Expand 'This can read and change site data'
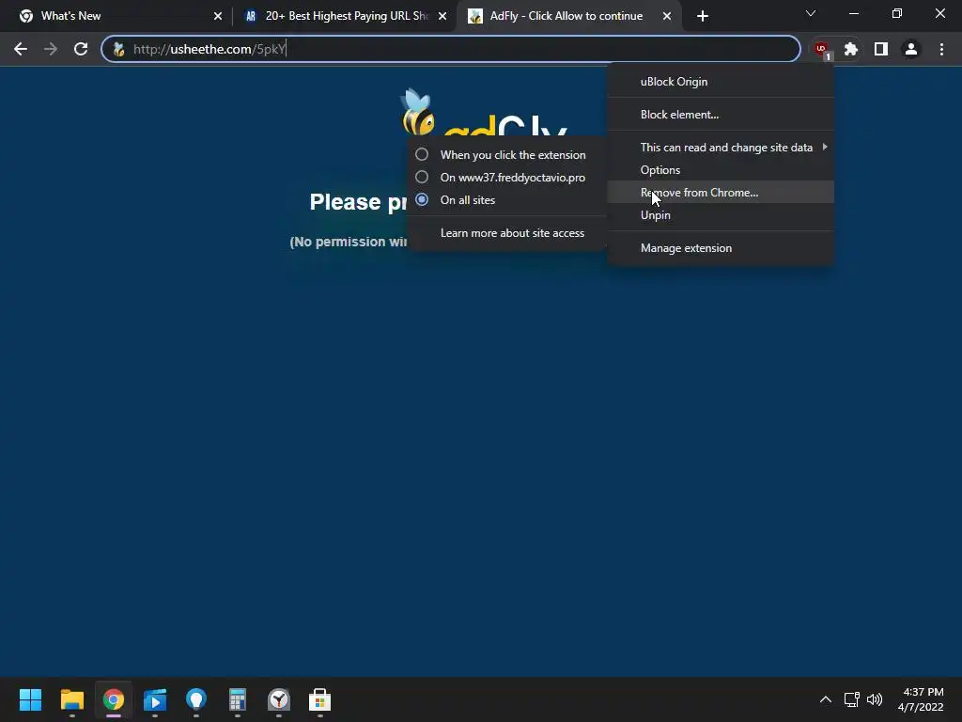The width and height of the screenshot is (962, 722). (x=721, y=148)
